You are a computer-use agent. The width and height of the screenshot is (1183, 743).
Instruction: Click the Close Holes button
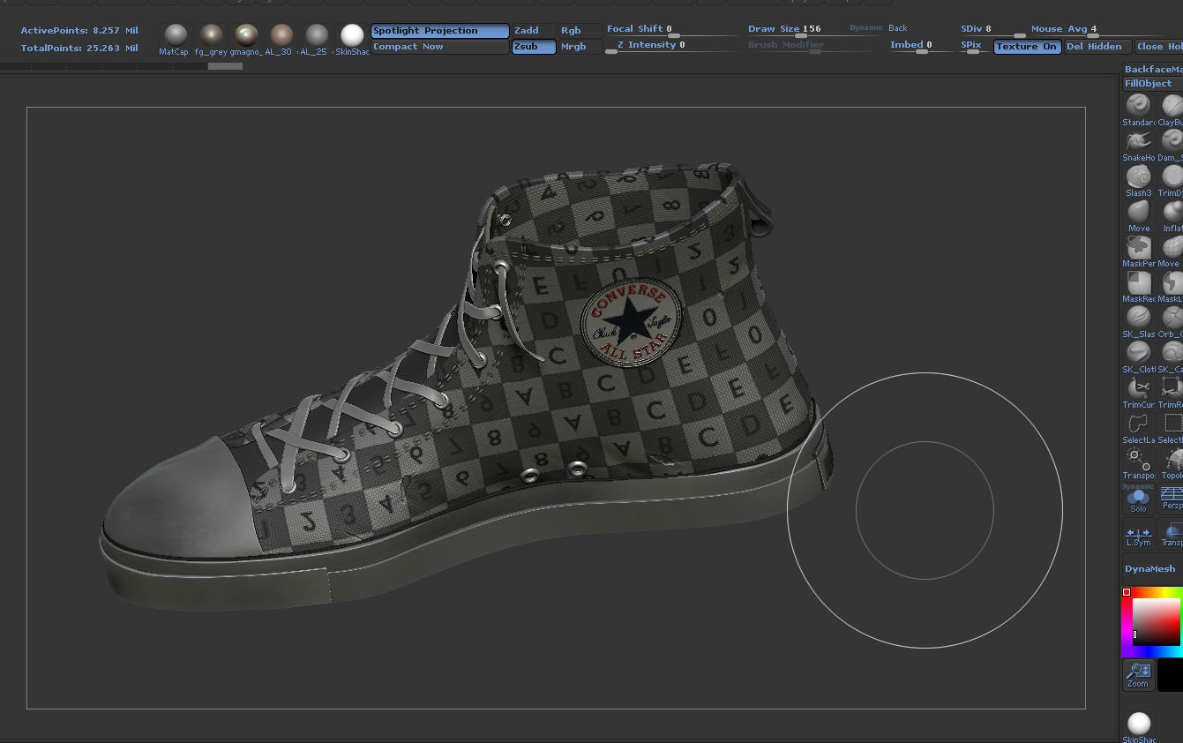1159,47
